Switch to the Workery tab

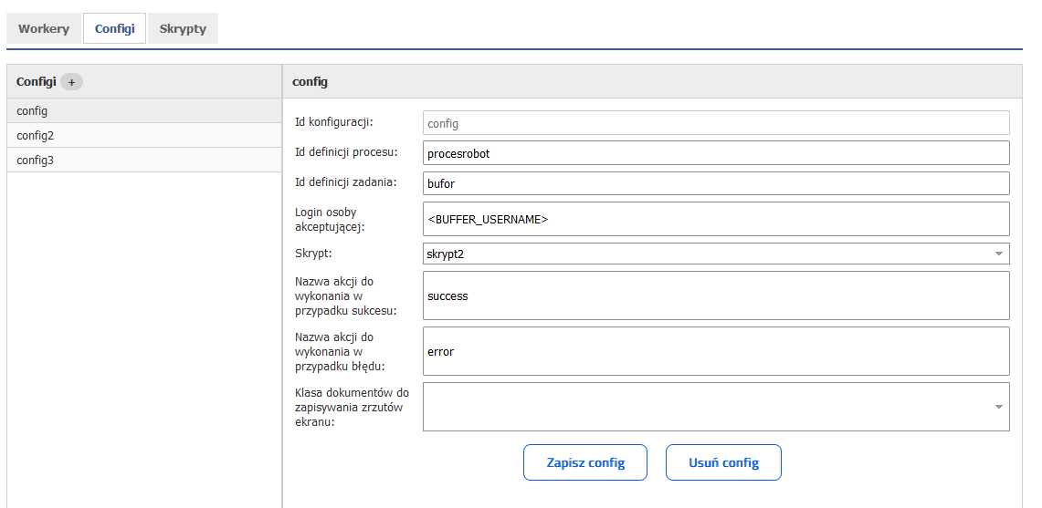[x=44, y=28]
